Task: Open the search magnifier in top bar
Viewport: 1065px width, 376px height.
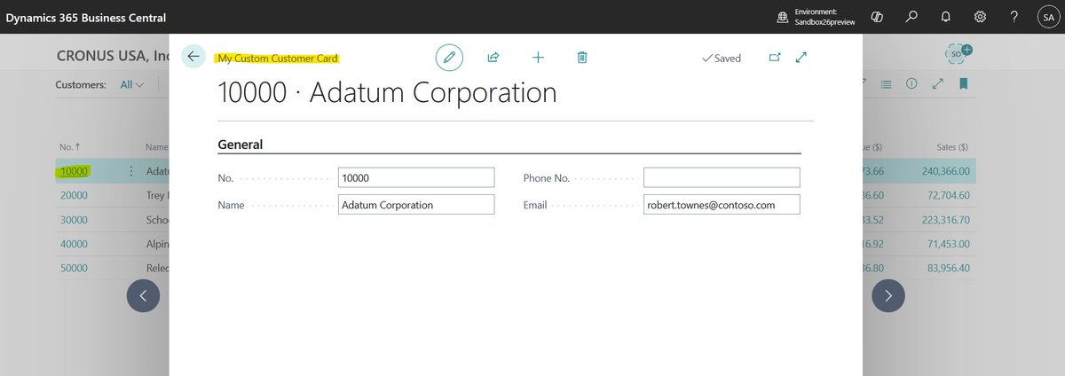Action: (x=911, y=17)
